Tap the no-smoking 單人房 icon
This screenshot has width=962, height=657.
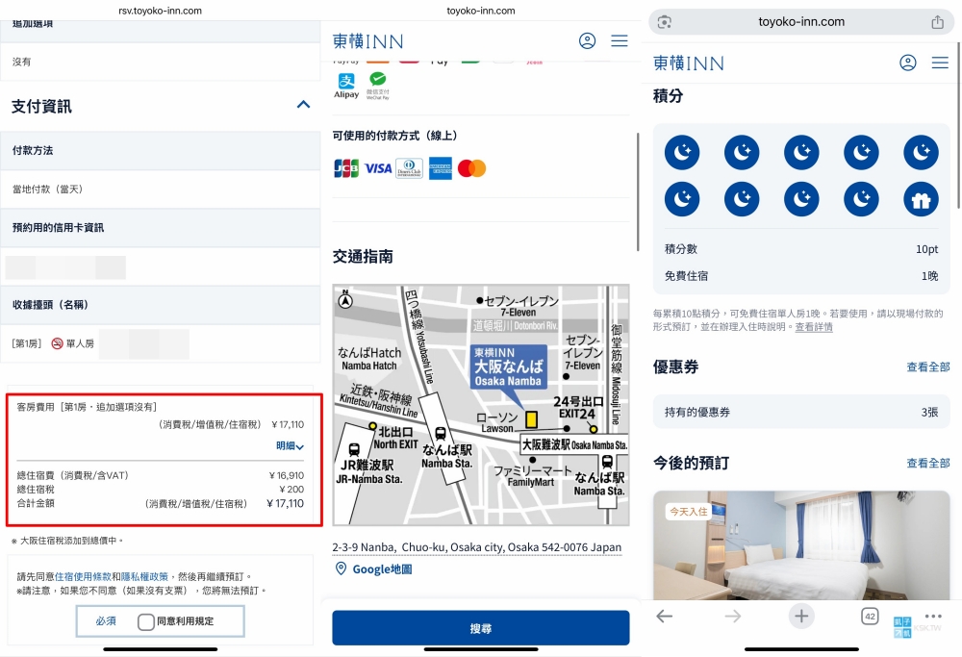tap(57, 343)
